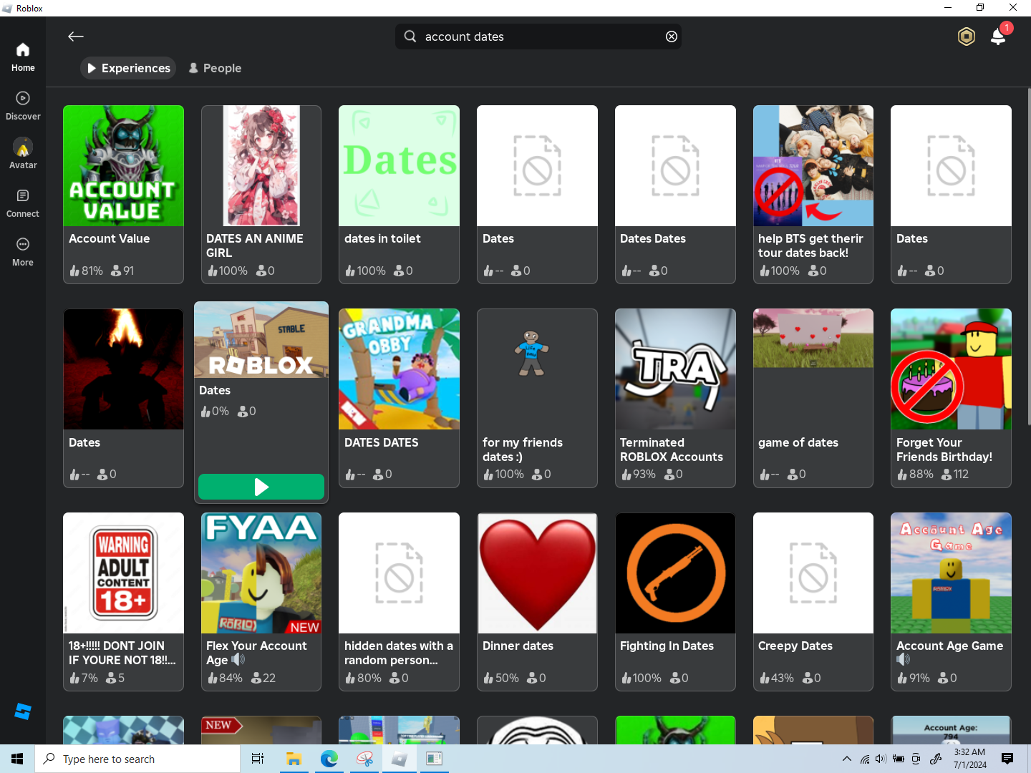Open the Dinner dates experience
The image size is (1031, 773).
(537, 602)
